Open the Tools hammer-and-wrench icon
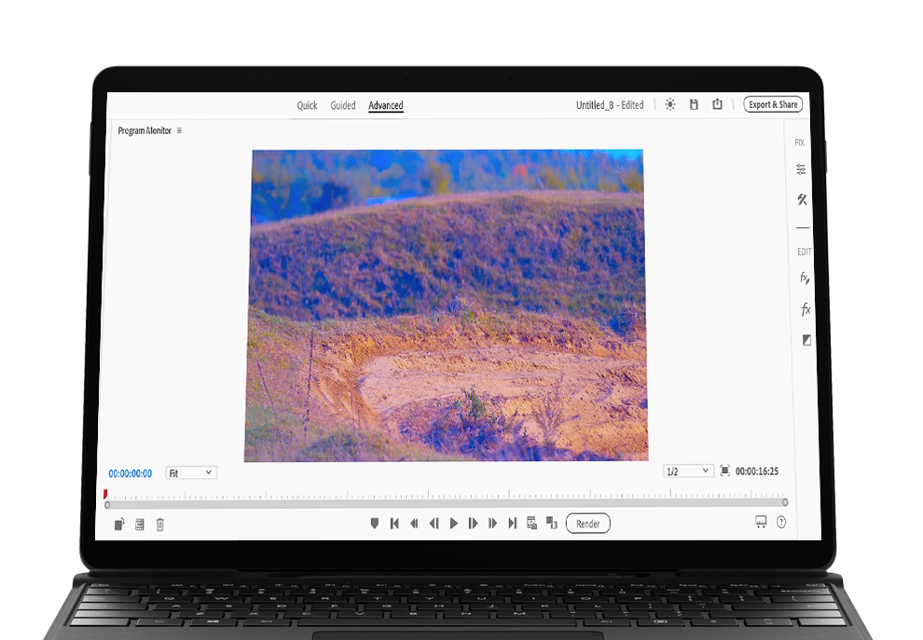The width and height of the screenshot is (923, 640). (x=802, y=199)
